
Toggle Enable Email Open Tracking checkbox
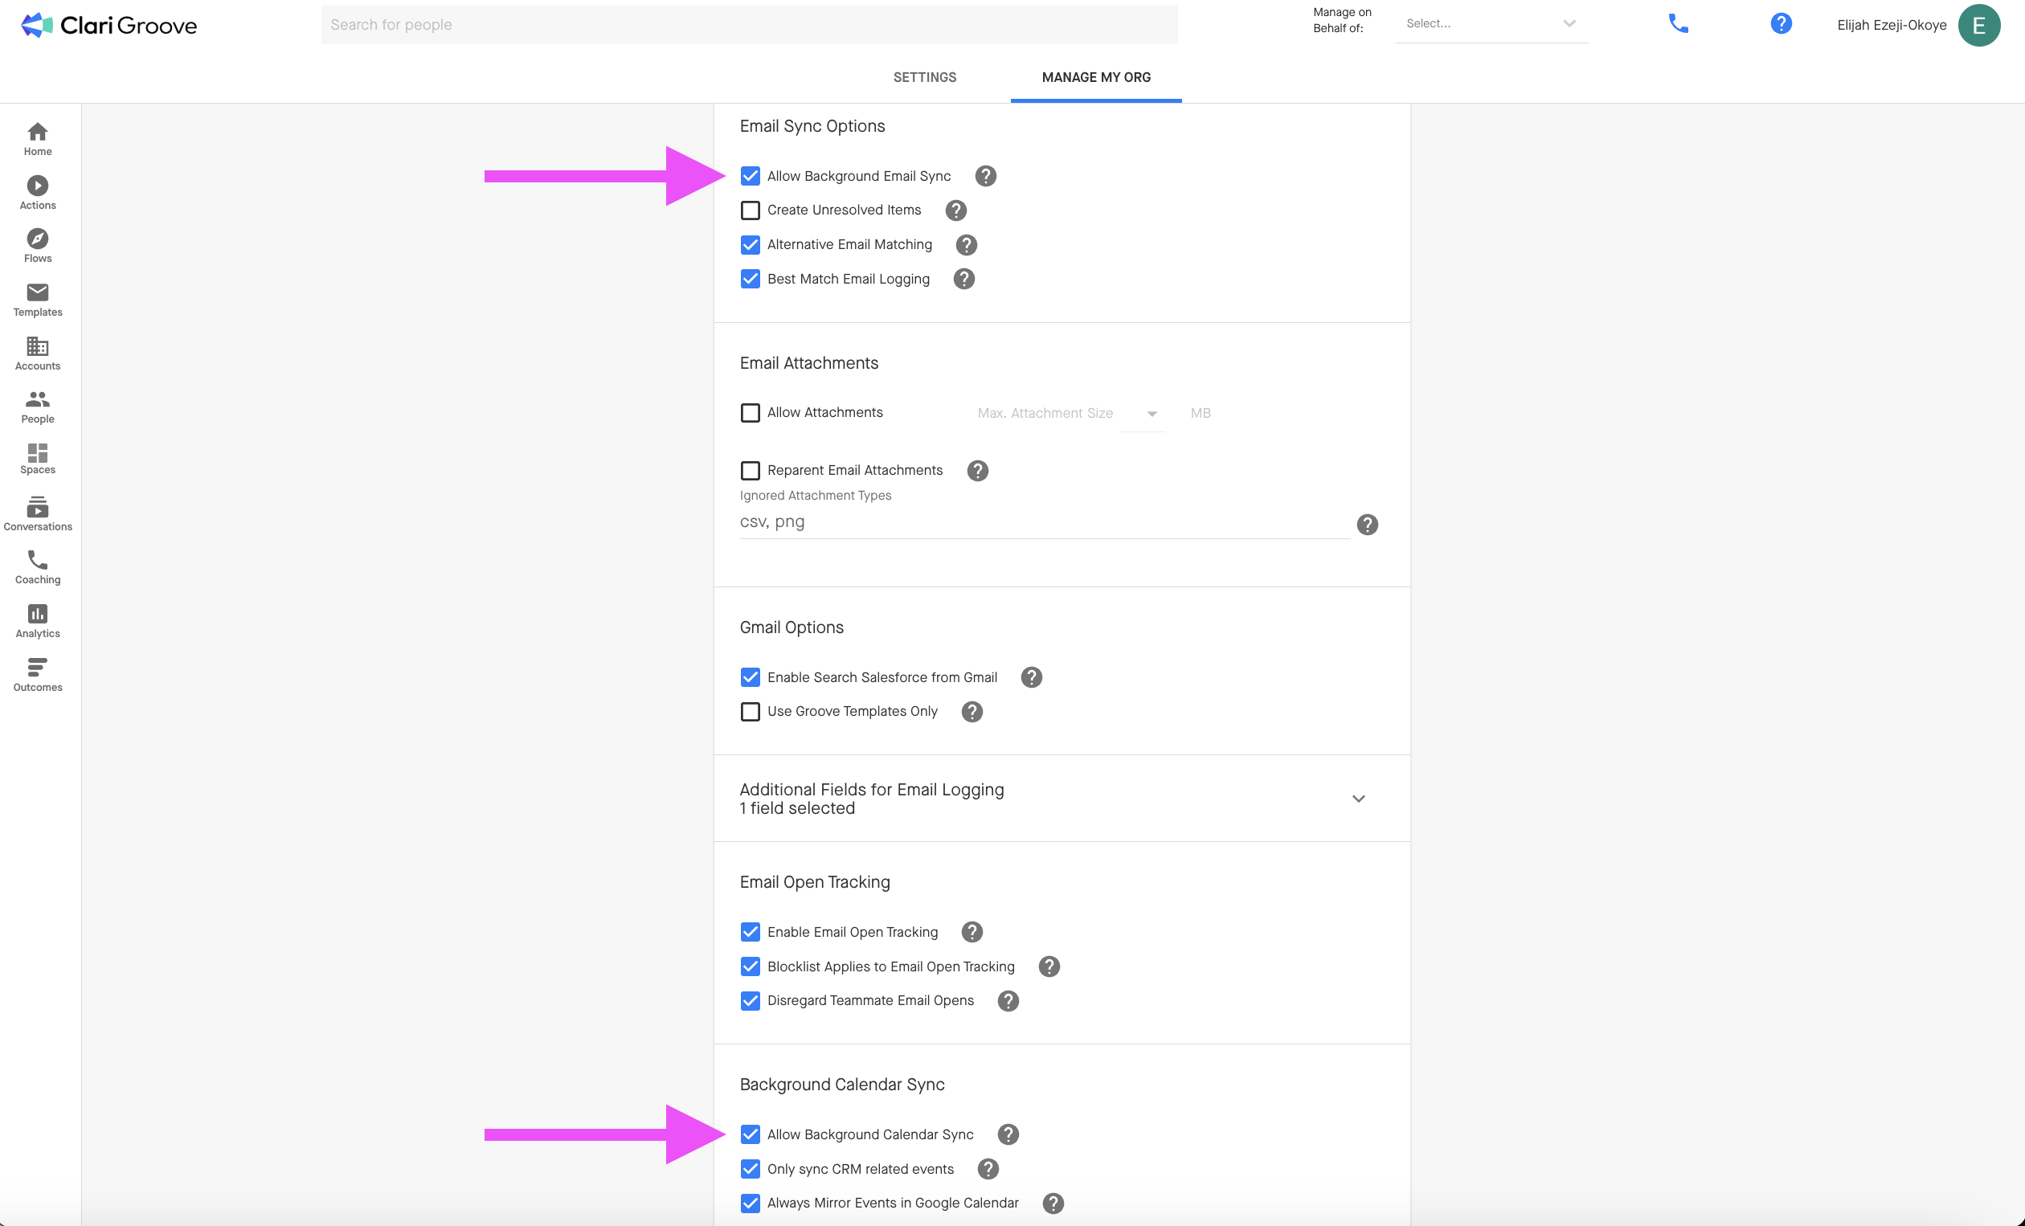(x=751, y=932)
